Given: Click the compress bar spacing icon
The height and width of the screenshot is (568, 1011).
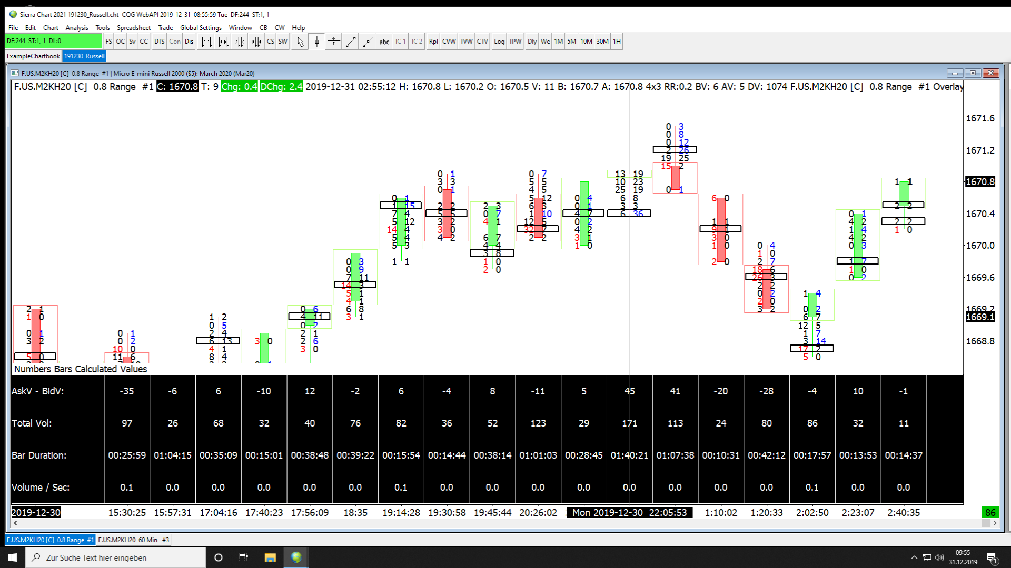Looking at the screenshot, I should tap(240, 42).
